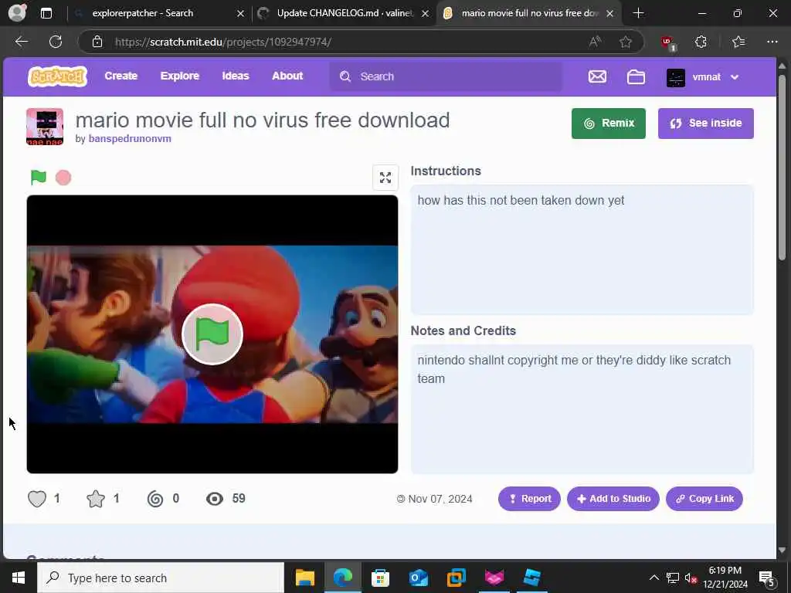
Task: Enter fullscreen stage mode
Action: click(385, 178)
